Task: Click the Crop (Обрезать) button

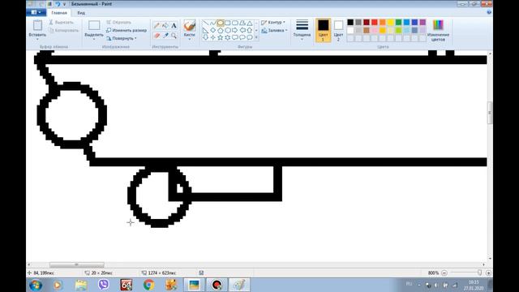Action: [x=119, y=22]
